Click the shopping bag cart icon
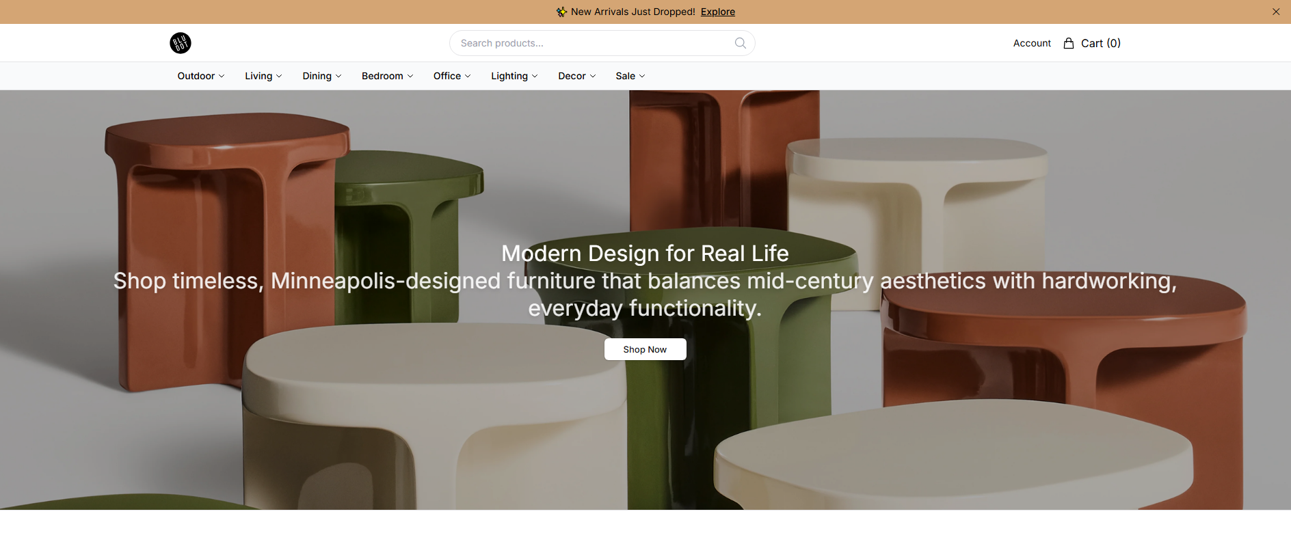Screen dimensions: 1291x559 [1069, 43]
